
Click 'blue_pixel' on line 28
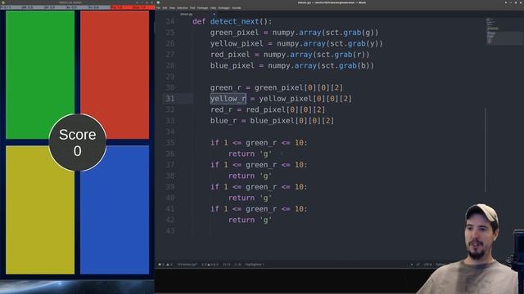233,65
